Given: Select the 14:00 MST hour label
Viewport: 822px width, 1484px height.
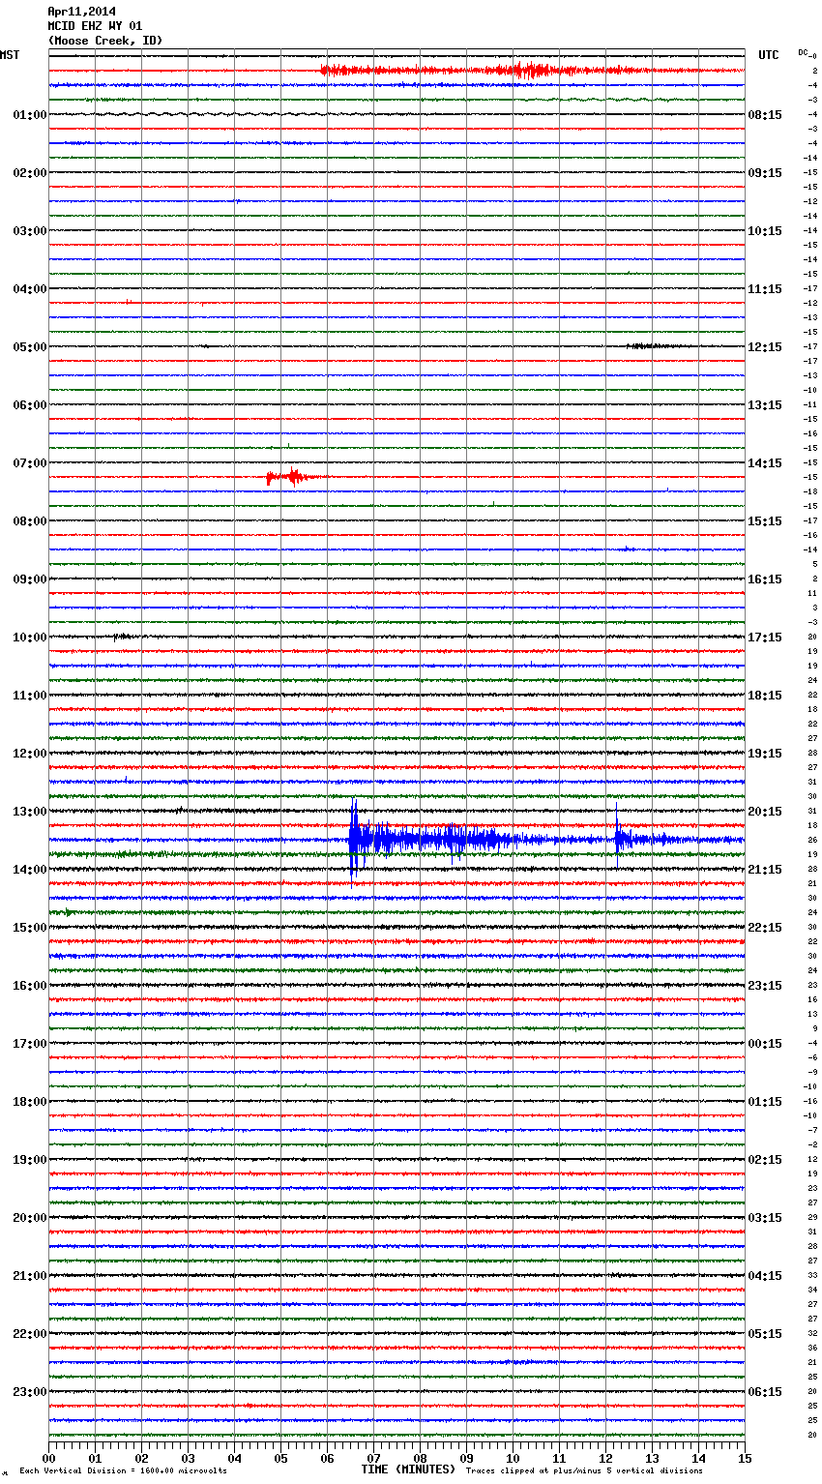Looking at the screenshot, I should tap(29, 870).
